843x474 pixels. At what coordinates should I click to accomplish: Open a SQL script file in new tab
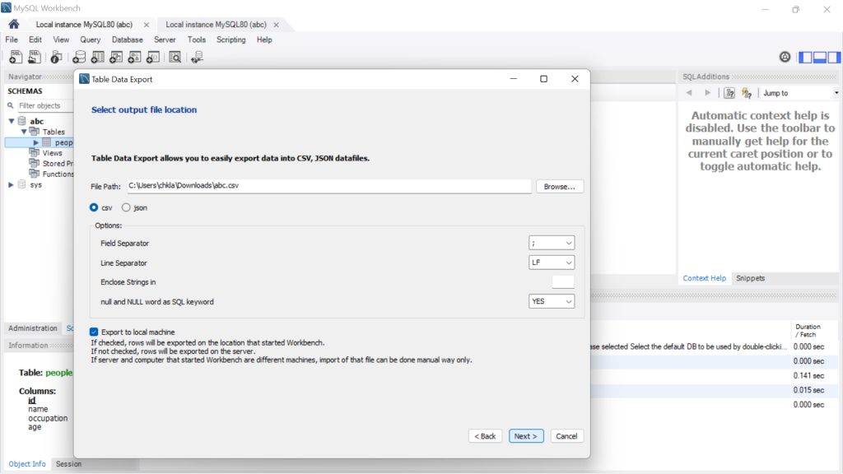coord(34,56)
